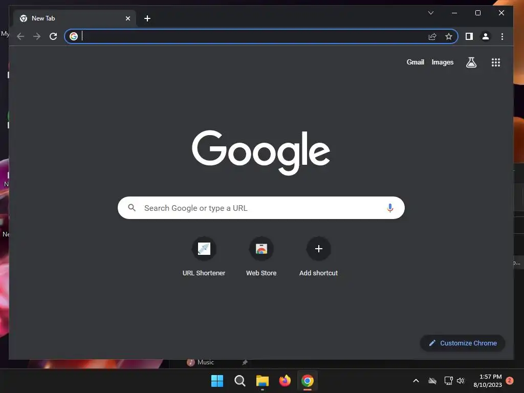Open Windows Start menu
This screenshot has width=524, height=393.
click(217, 381)
